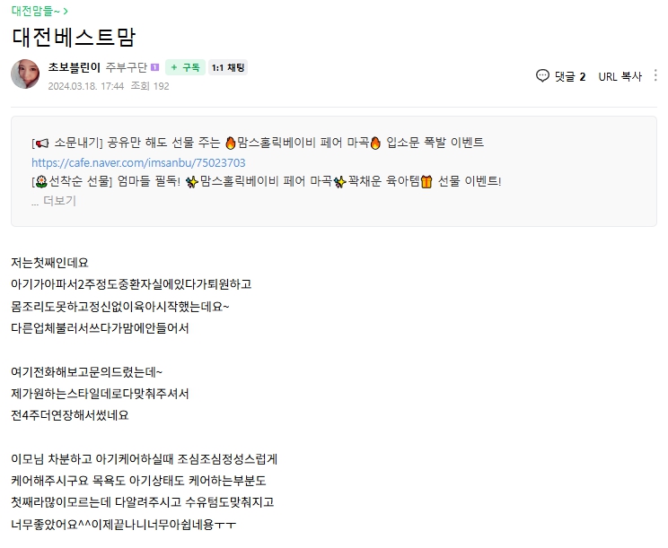Click the purple member level badge icon
668x548 pixels.
pos(155,67)
